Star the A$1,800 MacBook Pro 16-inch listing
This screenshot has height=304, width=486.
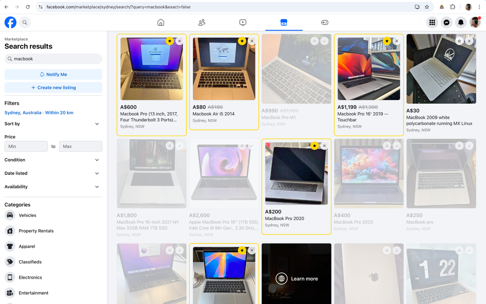pos(170,146)
